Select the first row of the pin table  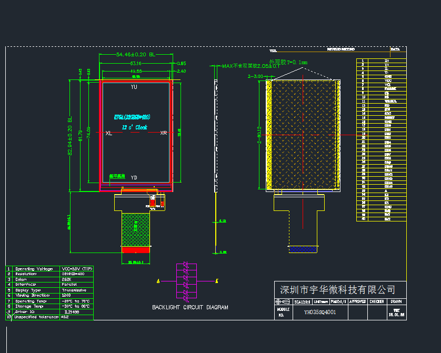click(381, 61)
